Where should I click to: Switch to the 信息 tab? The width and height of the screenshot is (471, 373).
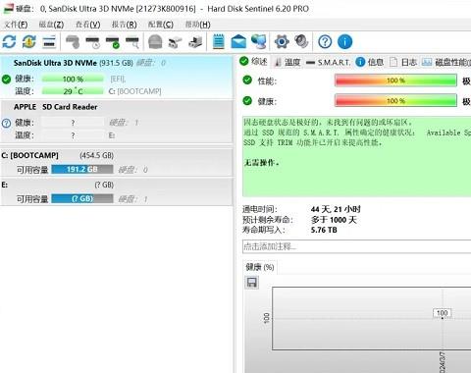[x=370, y=62]
